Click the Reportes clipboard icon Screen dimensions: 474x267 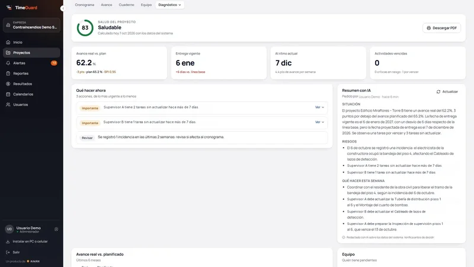pos(8,74)
